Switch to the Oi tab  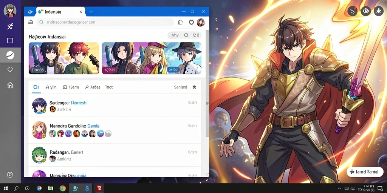tap(36, 87)
